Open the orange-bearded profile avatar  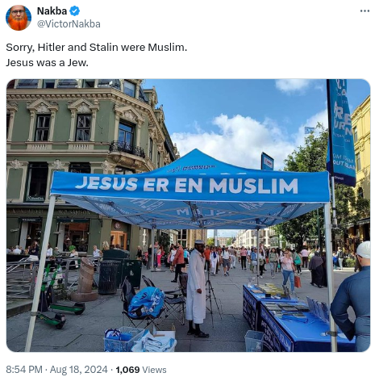(19, 18)
